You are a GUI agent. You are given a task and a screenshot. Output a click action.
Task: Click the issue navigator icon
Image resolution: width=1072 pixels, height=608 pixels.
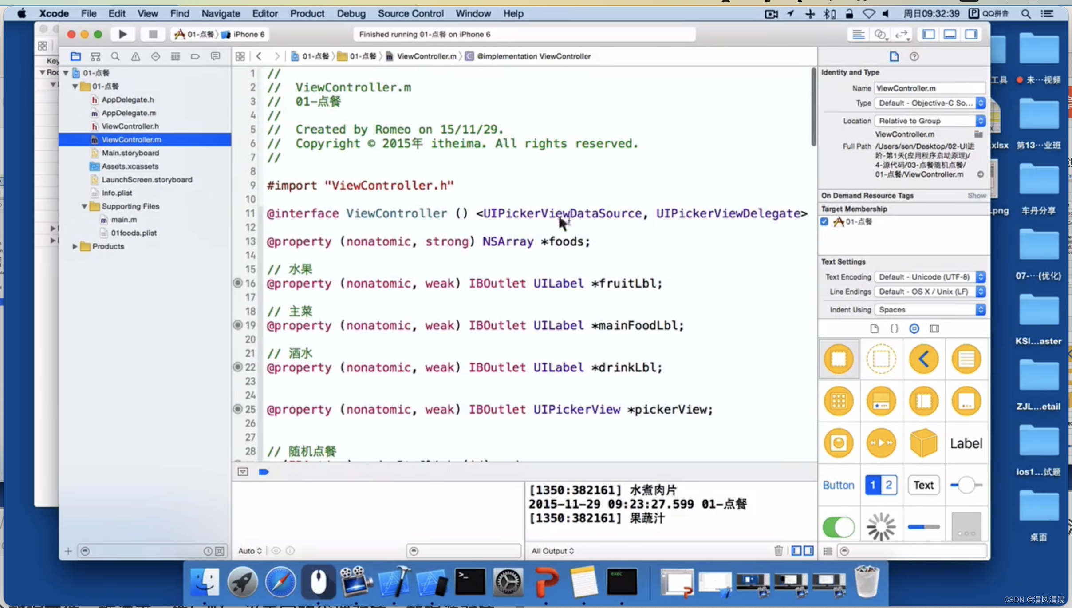[x=135, y=56]
